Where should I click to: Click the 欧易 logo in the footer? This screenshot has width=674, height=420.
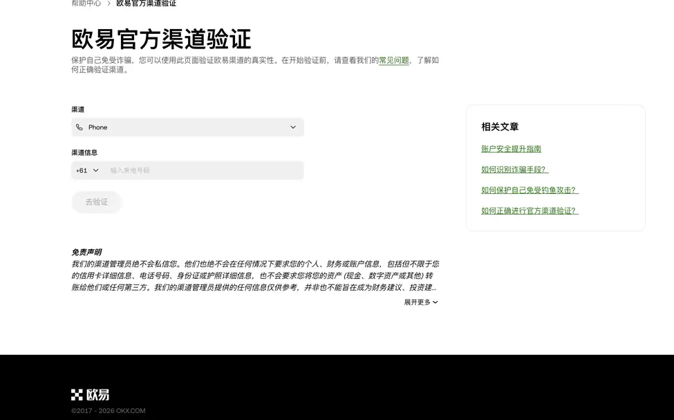click(x=91, y=394)
